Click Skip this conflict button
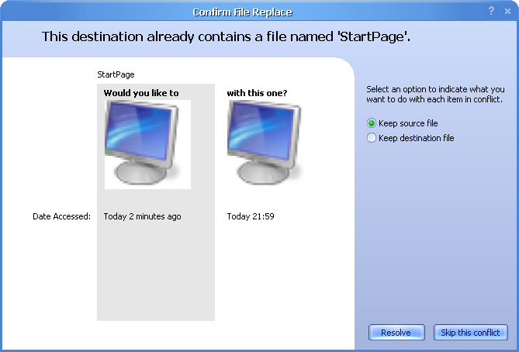This screenshot has height=352, width=519. (x=471, y=332)
